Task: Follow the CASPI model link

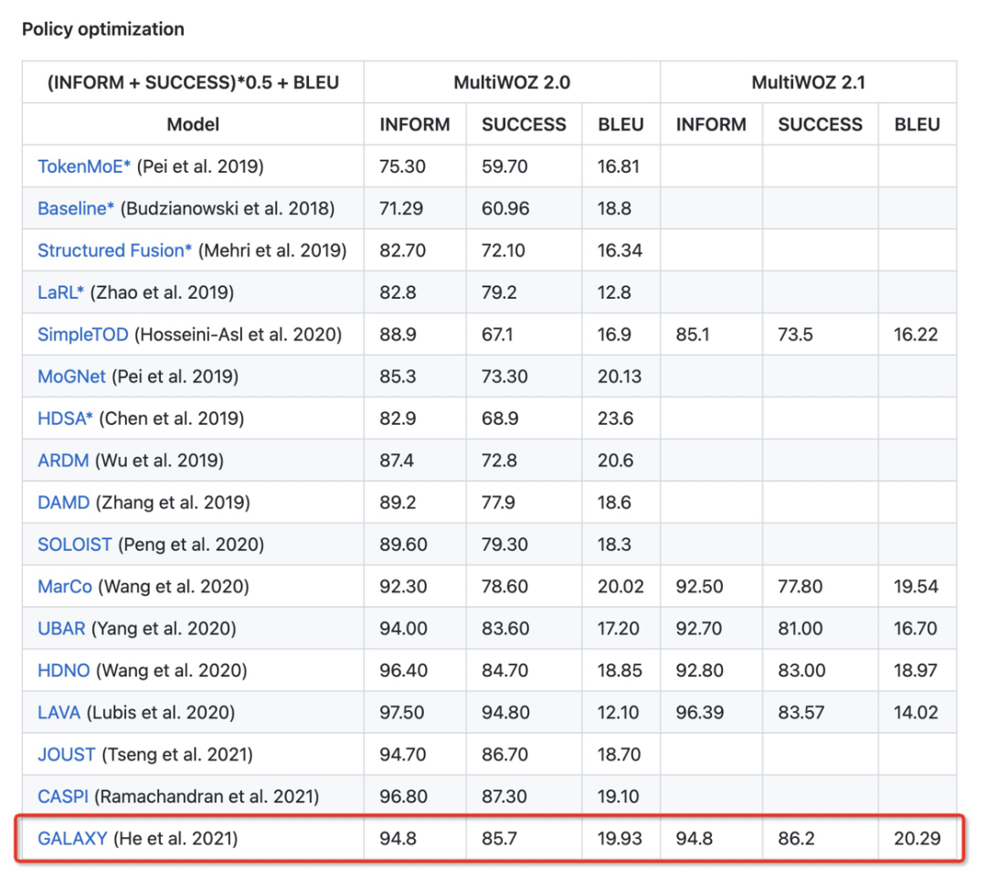Action: tap(63, 796)
